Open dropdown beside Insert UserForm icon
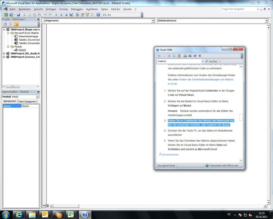The width and height of the screenshot is (273, 219). tap(14, 15)
